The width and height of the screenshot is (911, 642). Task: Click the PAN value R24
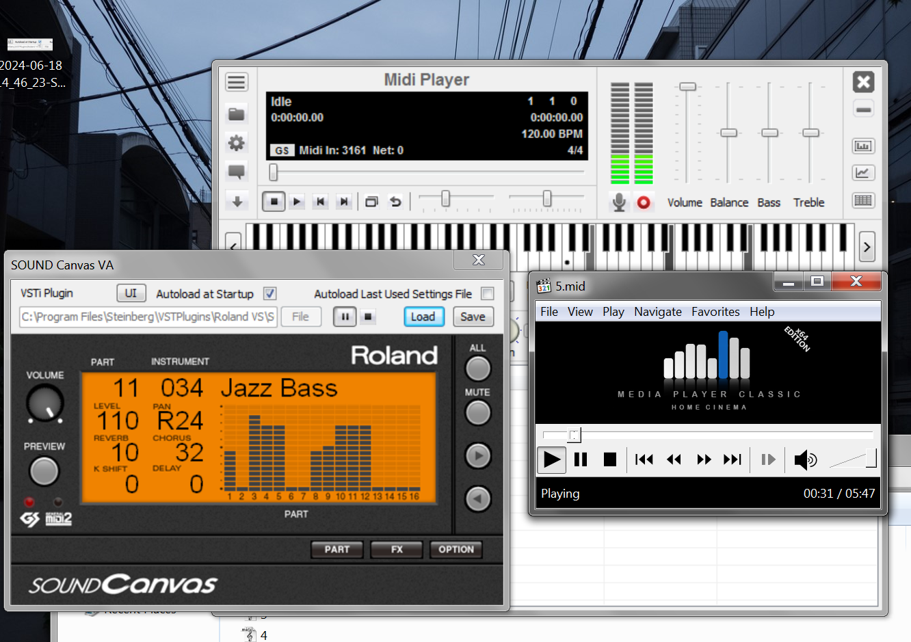point(180,420)
